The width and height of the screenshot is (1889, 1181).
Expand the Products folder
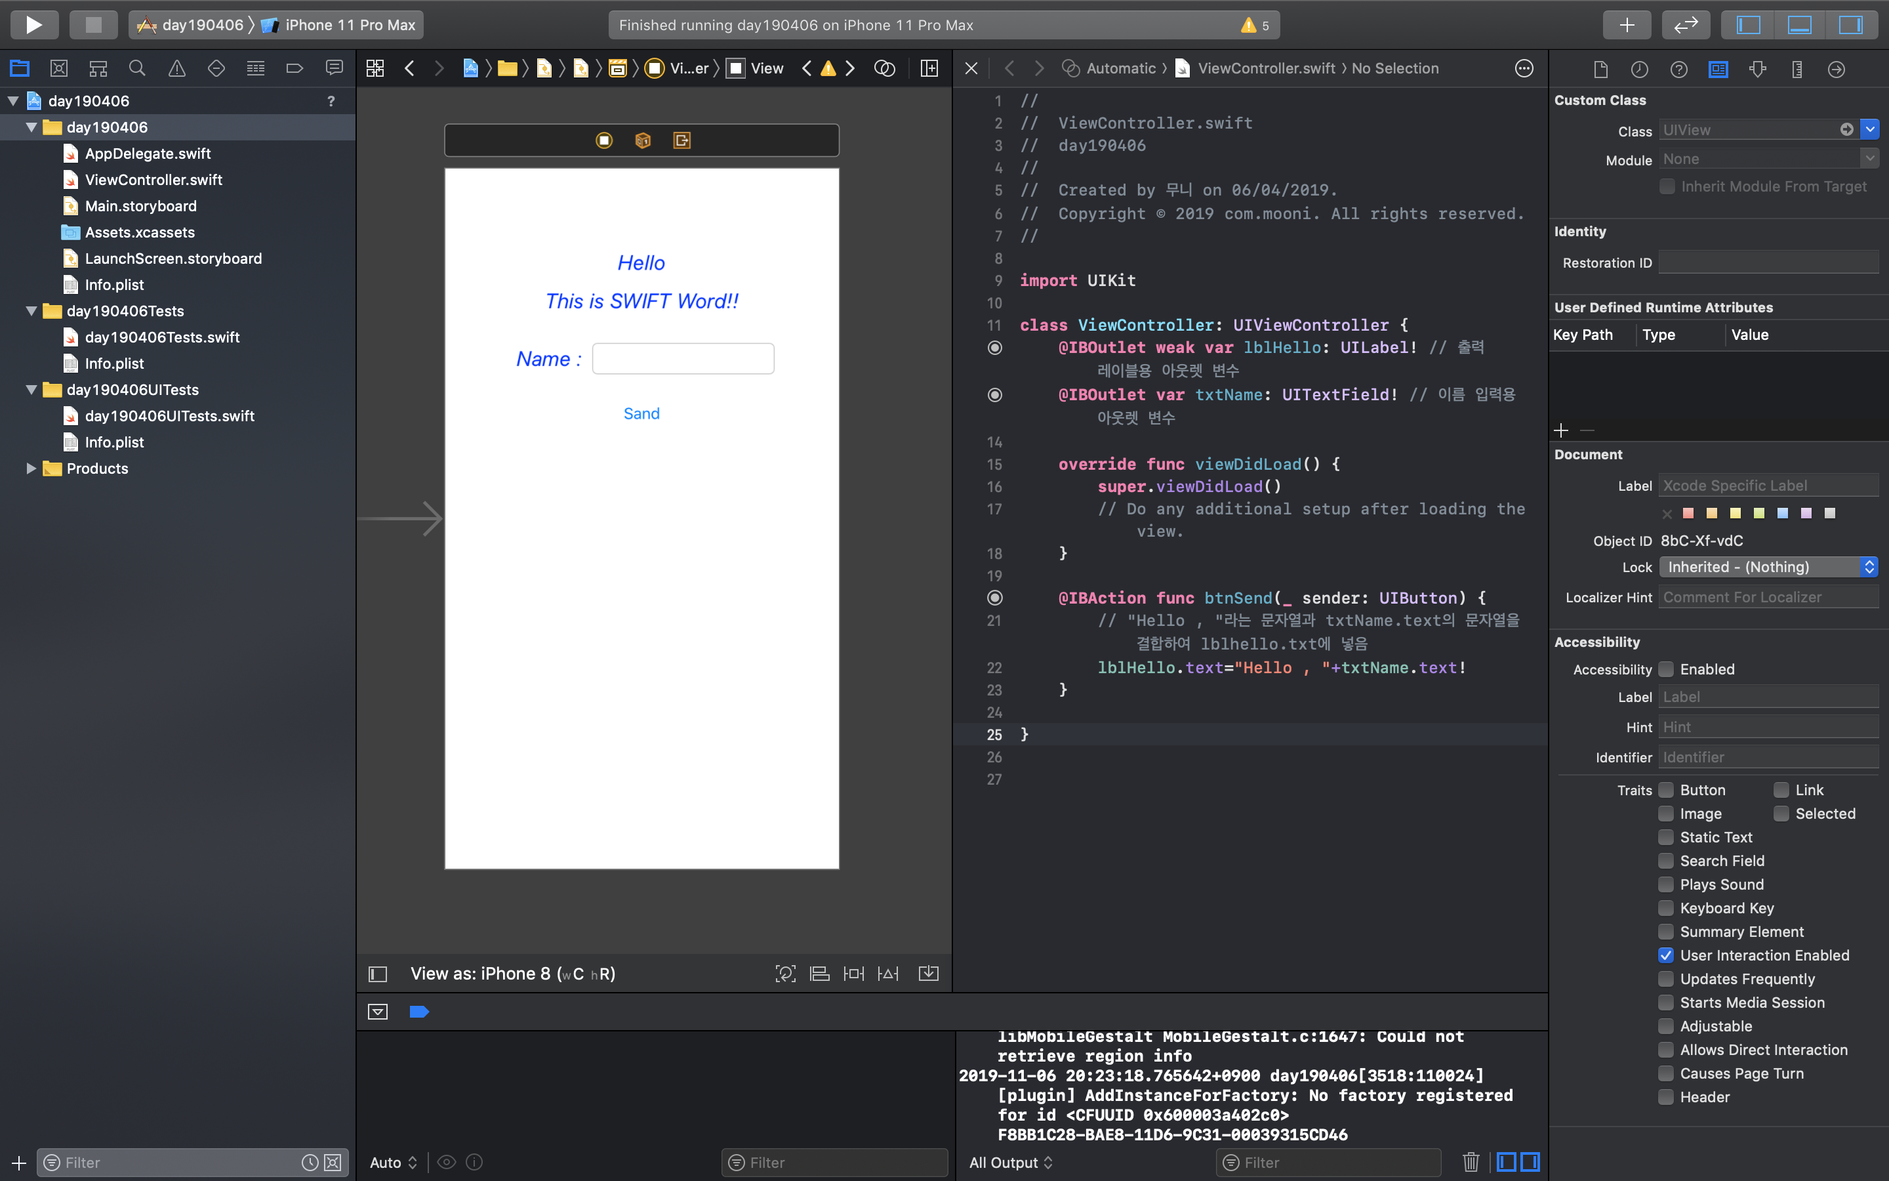[30, 468]
